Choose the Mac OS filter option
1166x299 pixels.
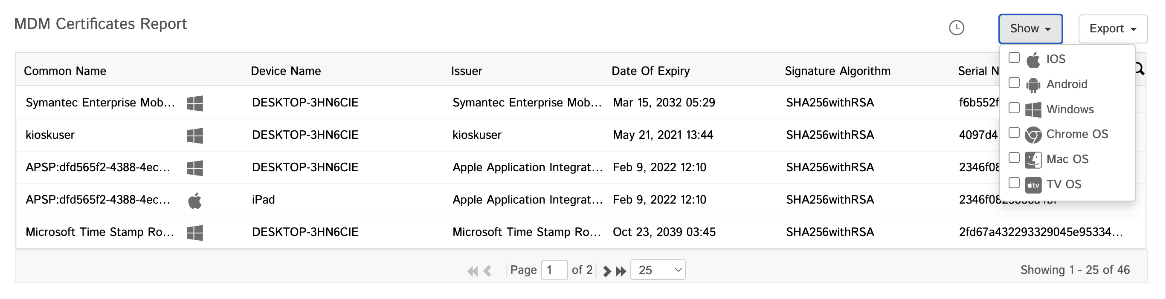[1067, 159]
